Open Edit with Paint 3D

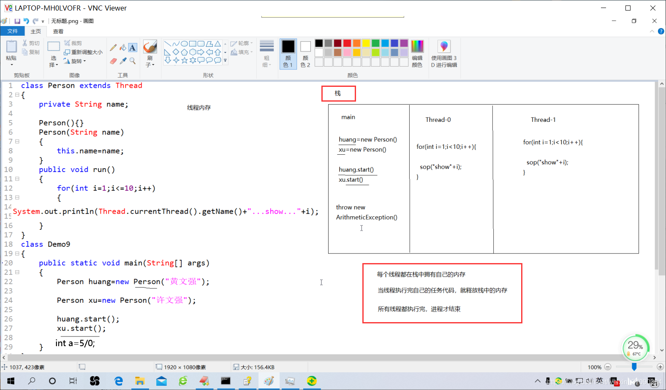[444, 54]
